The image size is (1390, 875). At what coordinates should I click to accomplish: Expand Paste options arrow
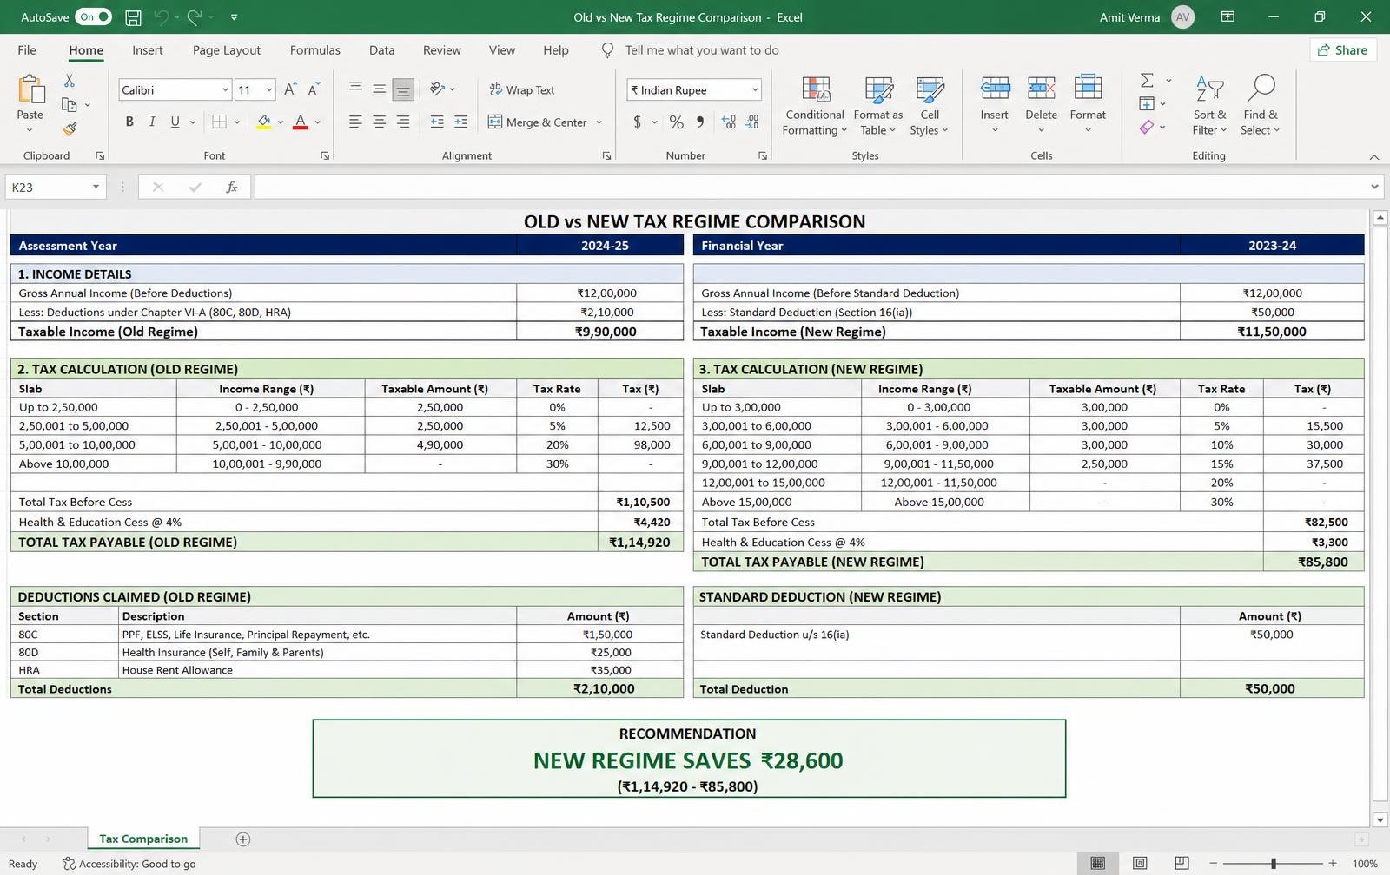click(30, 130)
